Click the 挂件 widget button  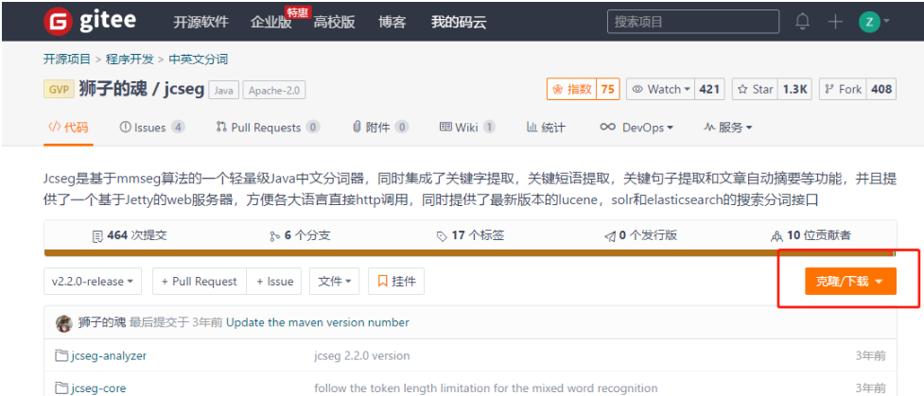pyautogui.click(x=396, y=281)
